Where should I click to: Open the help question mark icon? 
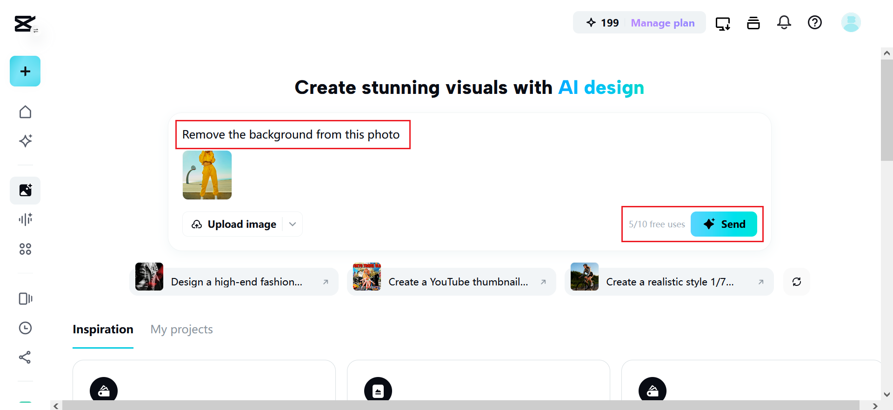(x=814, y=22)
